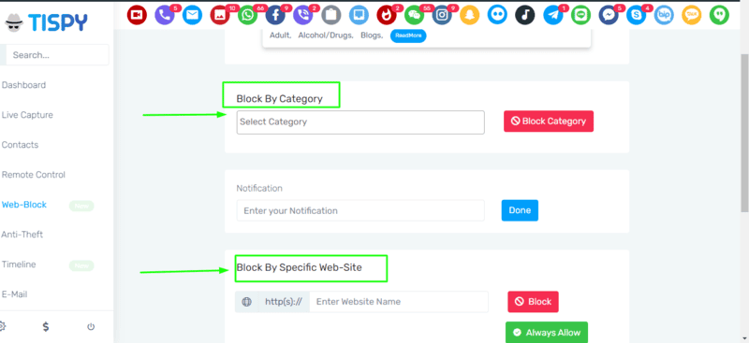Image resolution: width=749 pixels, height=343 pixels.
Task: Open Facebook logs icon
Action: pyautogui.click(x=275, y=16)
